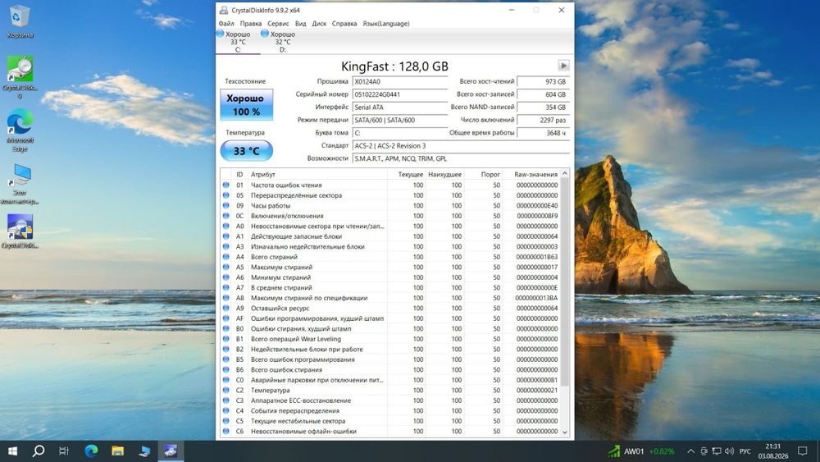Click the serial number field 05102224G0441
This screenshot has width=820, height=462.
(x=399, y=94)
